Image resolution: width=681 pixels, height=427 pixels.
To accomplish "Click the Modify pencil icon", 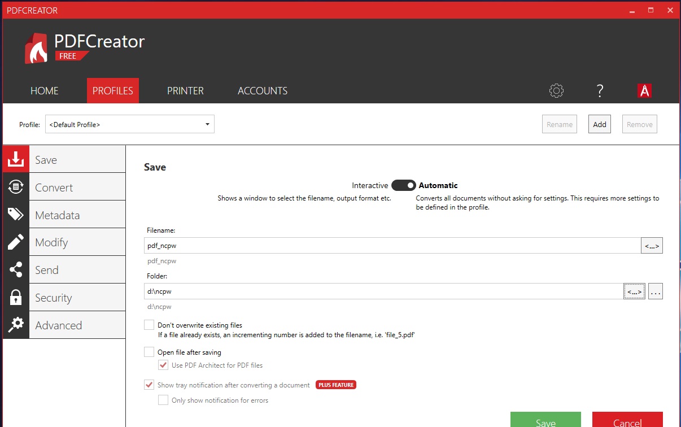I will 16,242.
